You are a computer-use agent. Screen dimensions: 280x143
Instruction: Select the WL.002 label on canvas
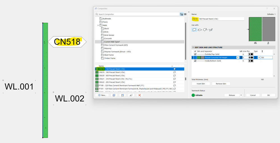click(x=70, y=99)
